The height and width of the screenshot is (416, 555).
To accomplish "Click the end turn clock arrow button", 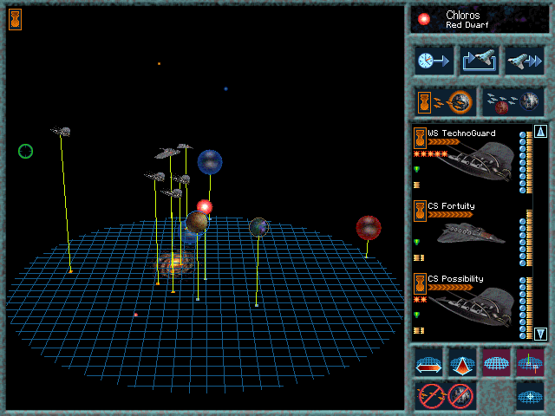I will click(x=434, y=61).
